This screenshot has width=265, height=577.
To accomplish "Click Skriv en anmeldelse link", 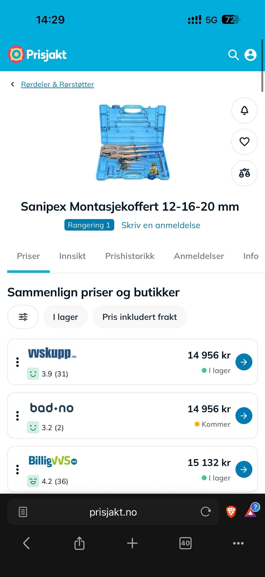I will point(161,225).
